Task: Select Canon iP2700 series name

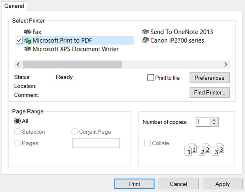Action: coord(177,41)
